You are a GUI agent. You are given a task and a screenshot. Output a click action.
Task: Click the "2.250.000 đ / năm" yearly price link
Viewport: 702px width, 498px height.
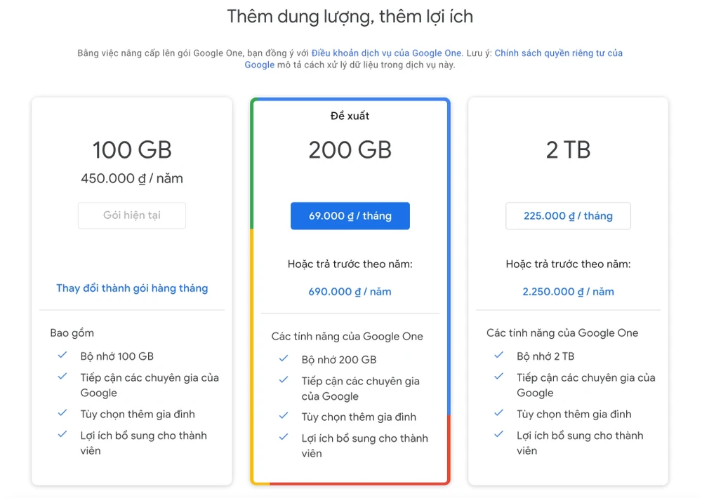click(x=568, y=291)
